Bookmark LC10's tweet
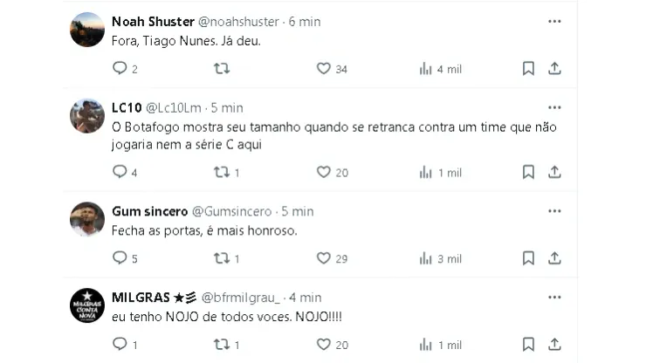Viewport: 646px width, 363px height. pyautogui.click(x=528, y=172)
